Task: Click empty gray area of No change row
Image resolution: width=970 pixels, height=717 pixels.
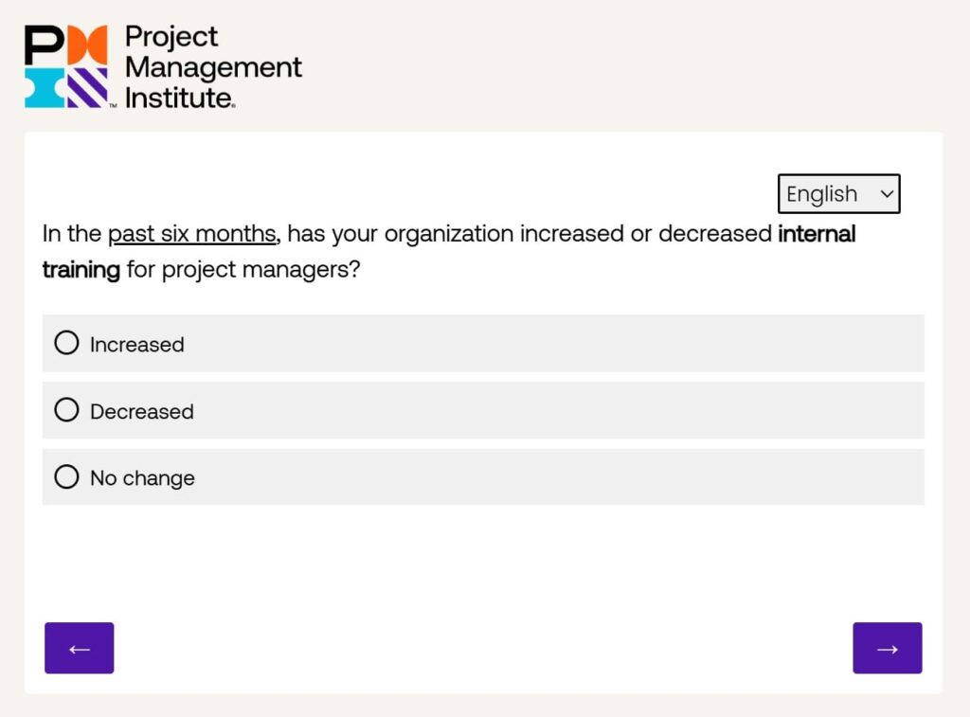Action: coord(568,476)
